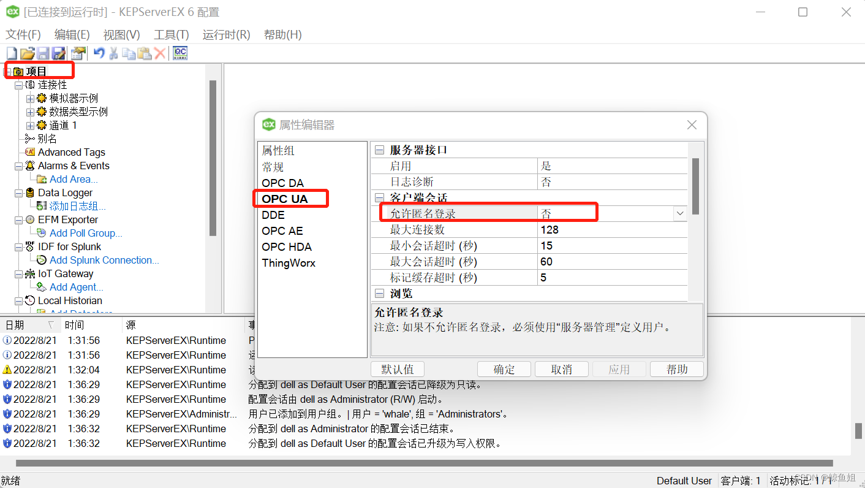Click the Alarms & Events bell icon
Image resolution: width=865 pixels, height=488 pixels.
click(30, 166)
